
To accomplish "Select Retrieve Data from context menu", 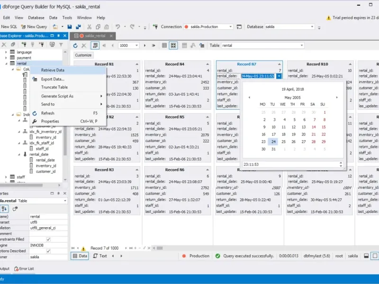I will pyautogui.click(x=53, y=70).
